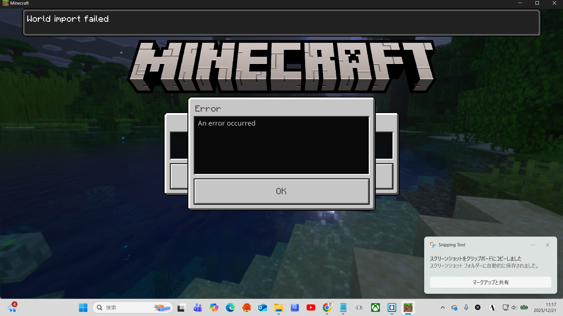Focus the taskbar 検索 search box
The width and height of the screenshot is (563, 316).
[133, 308]
